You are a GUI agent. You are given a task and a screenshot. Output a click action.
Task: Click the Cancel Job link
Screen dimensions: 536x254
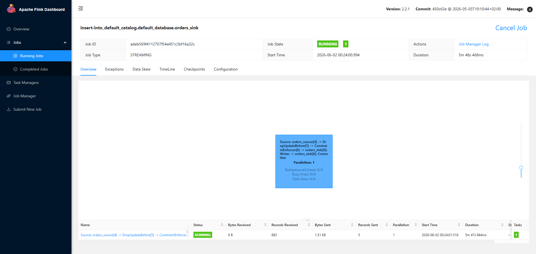511,28
